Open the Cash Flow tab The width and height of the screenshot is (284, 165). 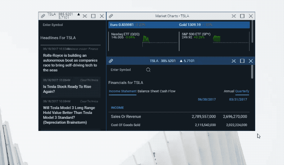168,91
